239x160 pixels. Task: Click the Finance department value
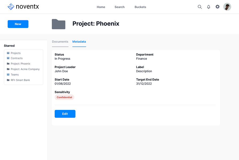(x=142, y=59)
